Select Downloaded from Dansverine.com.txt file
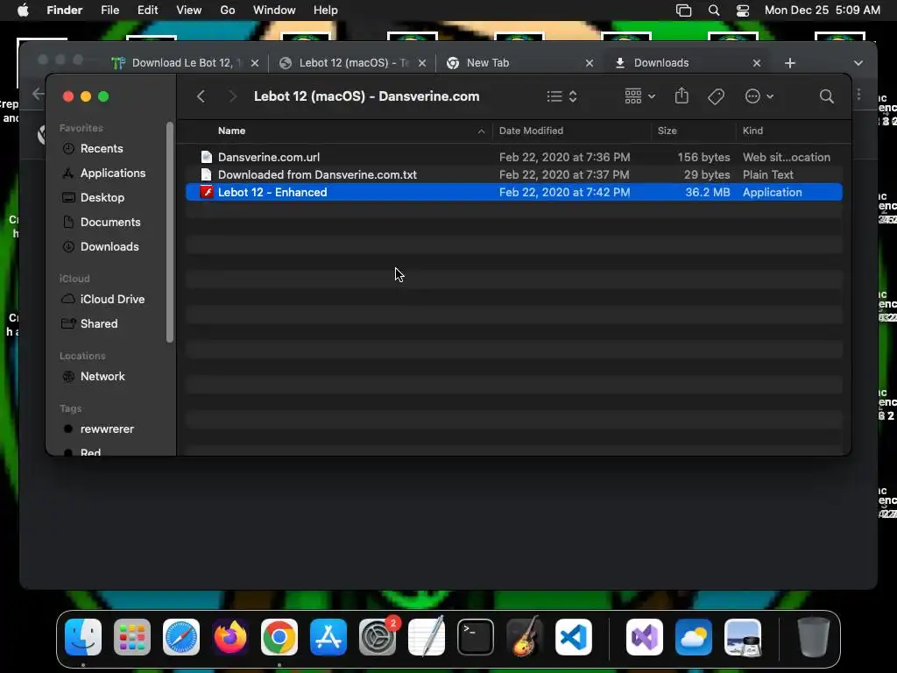 click(513, 174)
